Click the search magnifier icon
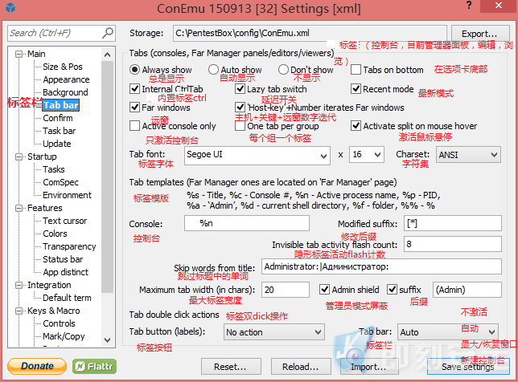Screen dimensions: 518x382 click(x=108, y=33)
